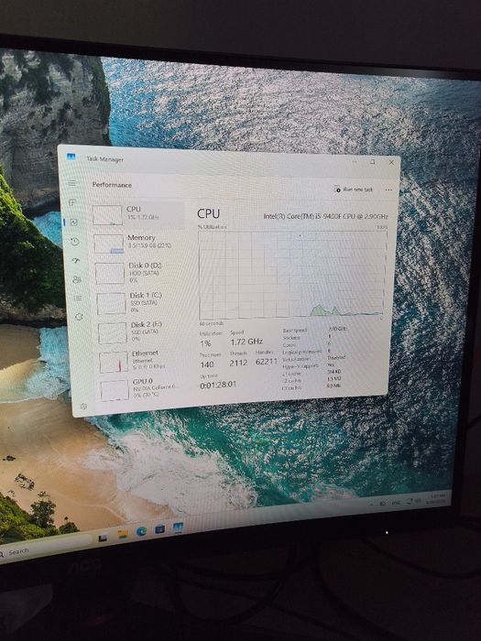
Task: Expand the system tray hidden icons chevron
Action: [x=371, y=505]
